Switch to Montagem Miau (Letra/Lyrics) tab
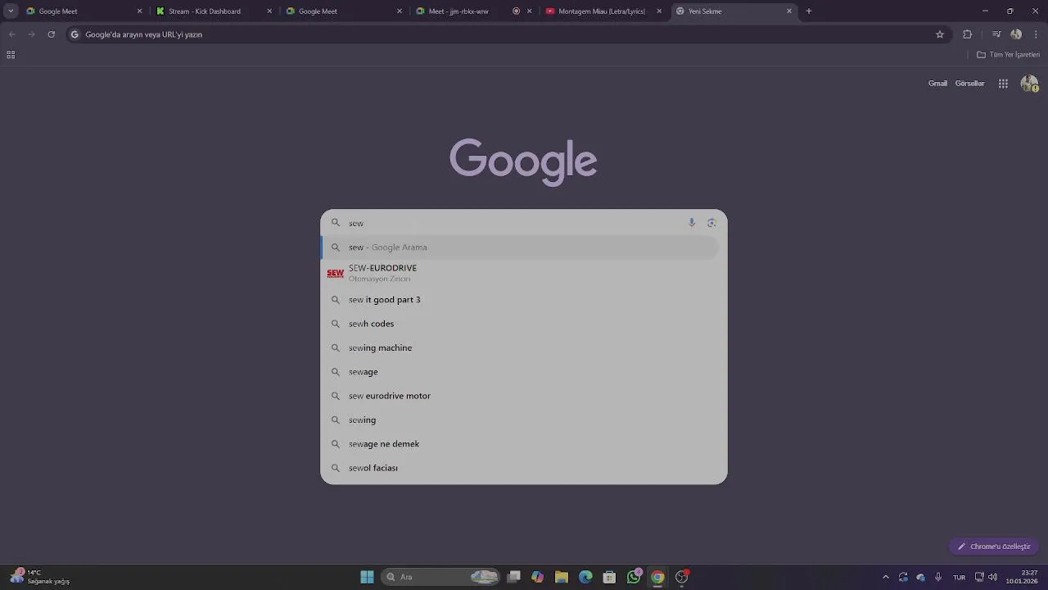 tap(604, 11)
